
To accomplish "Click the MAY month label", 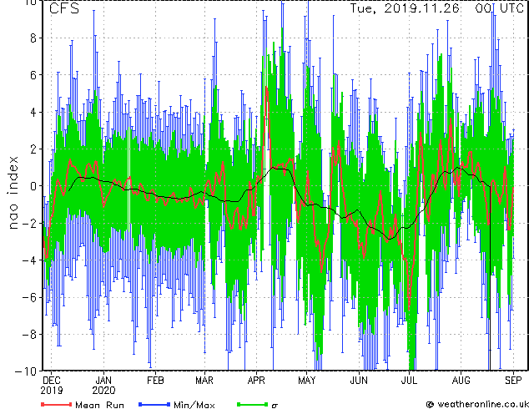I will tap(307, 381).
